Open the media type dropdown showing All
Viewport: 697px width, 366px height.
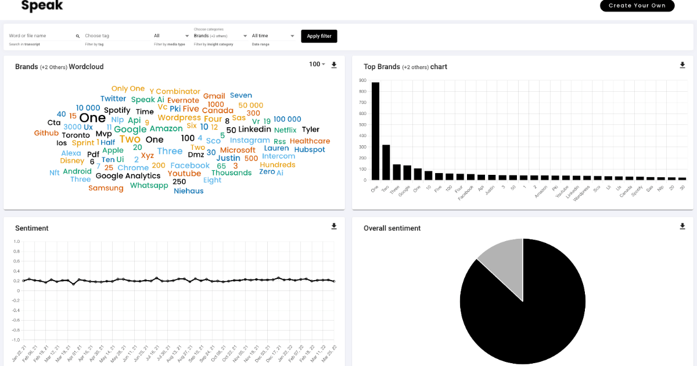(171, 36)
